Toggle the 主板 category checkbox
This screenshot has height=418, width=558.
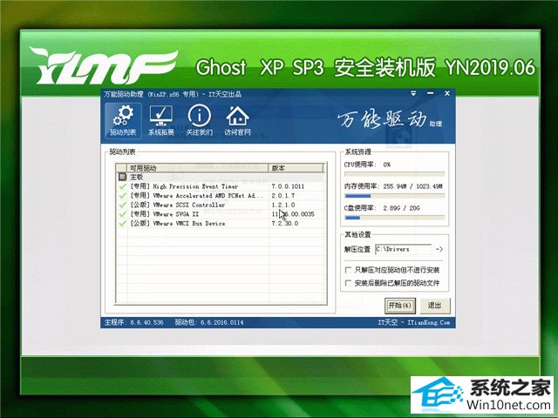click(x=122, y=177)
